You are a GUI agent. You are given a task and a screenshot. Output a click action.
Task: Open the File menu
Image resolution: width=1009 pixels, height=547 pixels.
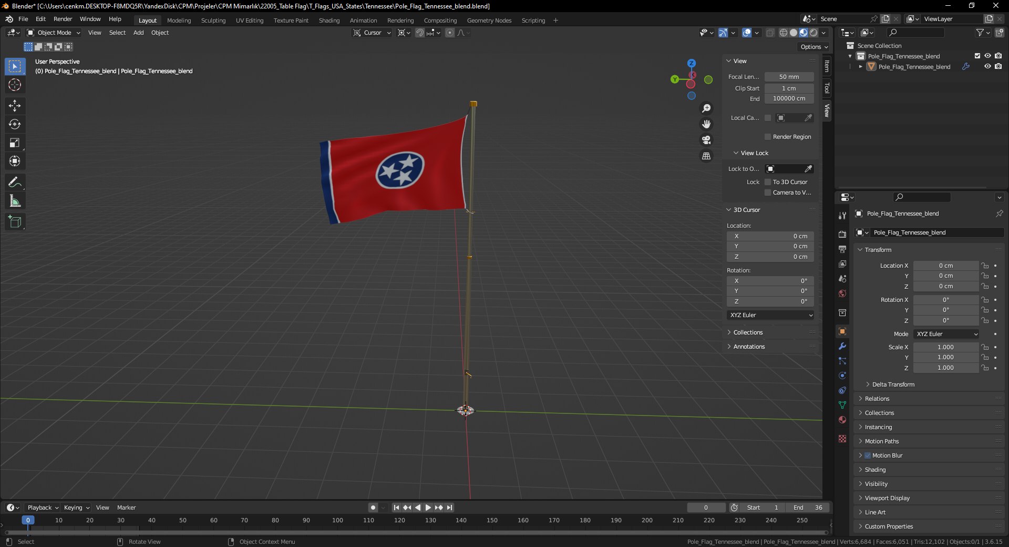click(23, 19)
